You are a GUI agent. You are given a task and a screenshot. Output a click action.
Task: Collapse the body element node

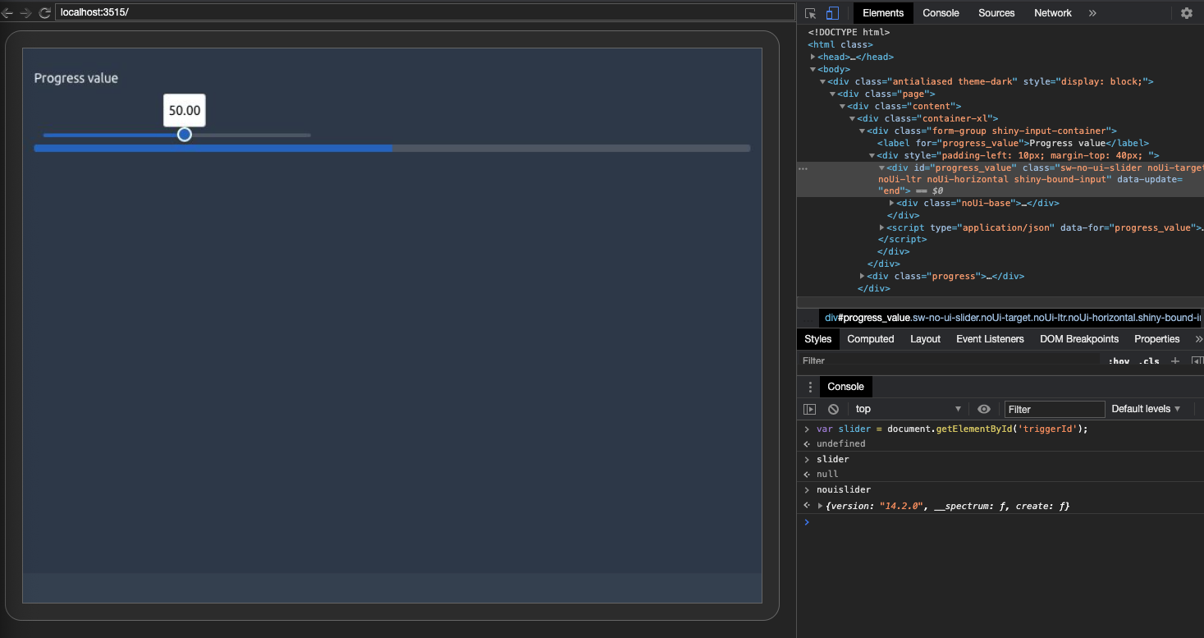pos(813,70)
